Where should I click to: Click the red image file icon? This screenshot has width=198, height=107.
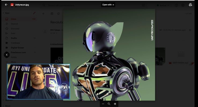(x=12, y=5)
